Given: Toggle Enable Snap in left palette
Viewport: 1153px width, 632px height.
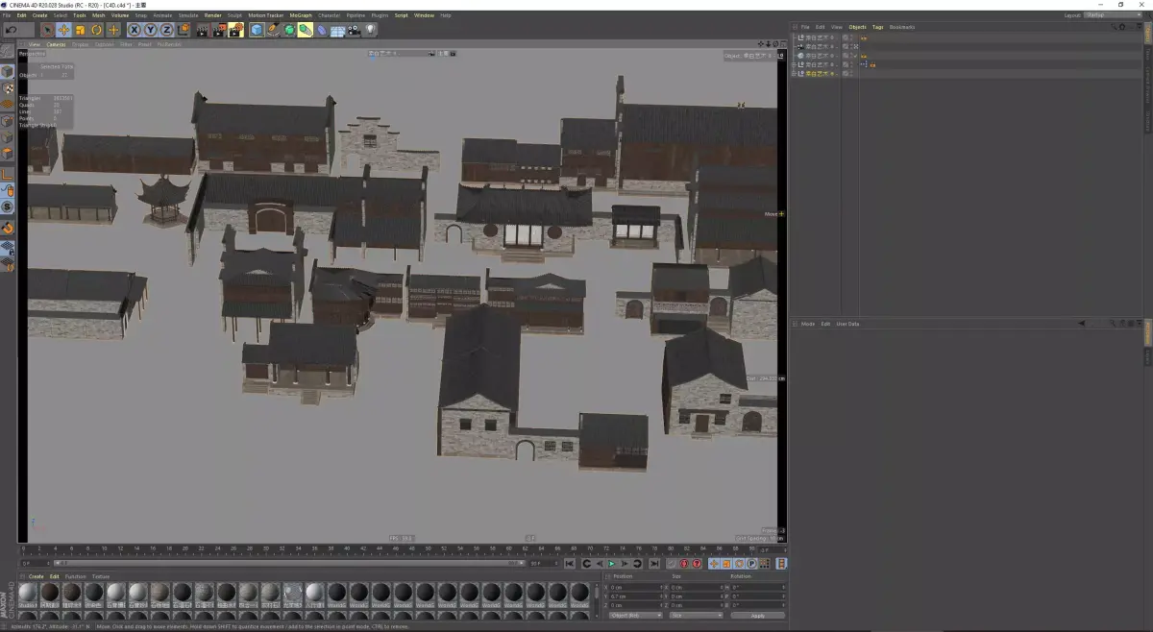Looking at the screenshot, I should pyautogui.click(x=8, y=228).
